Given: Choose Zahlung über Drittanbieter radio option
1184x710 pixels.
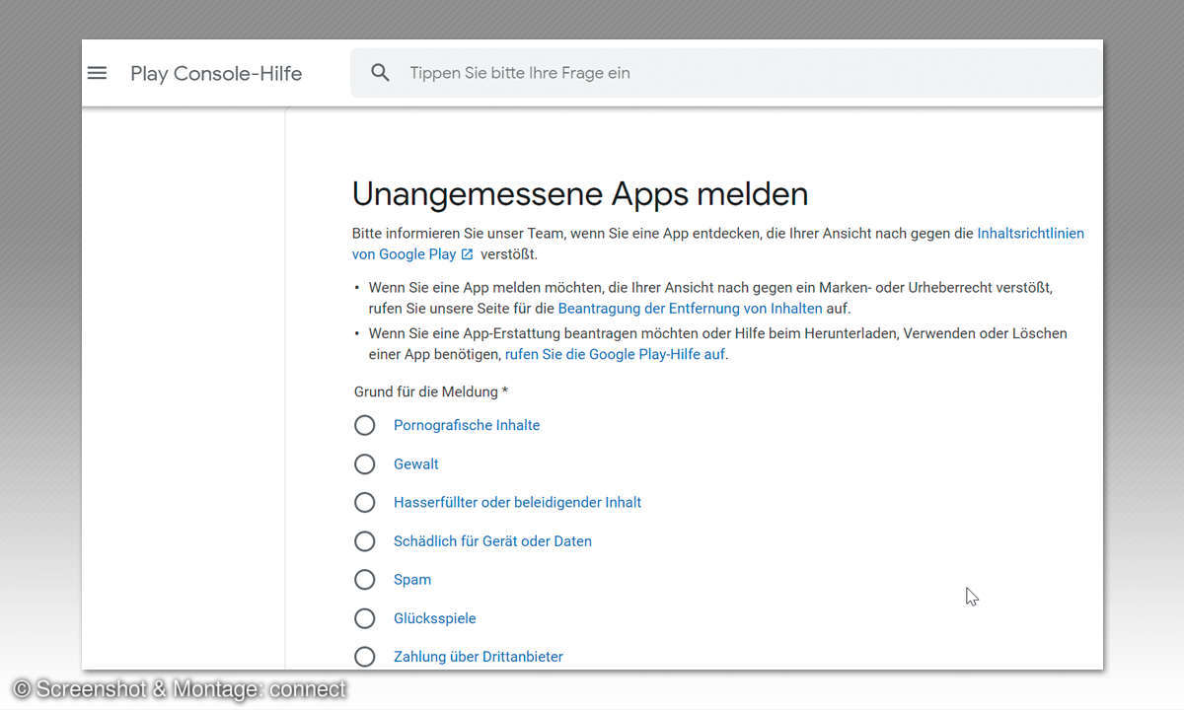Looking at the screenshot, I should pyautogui.click(x=365, y=657).
